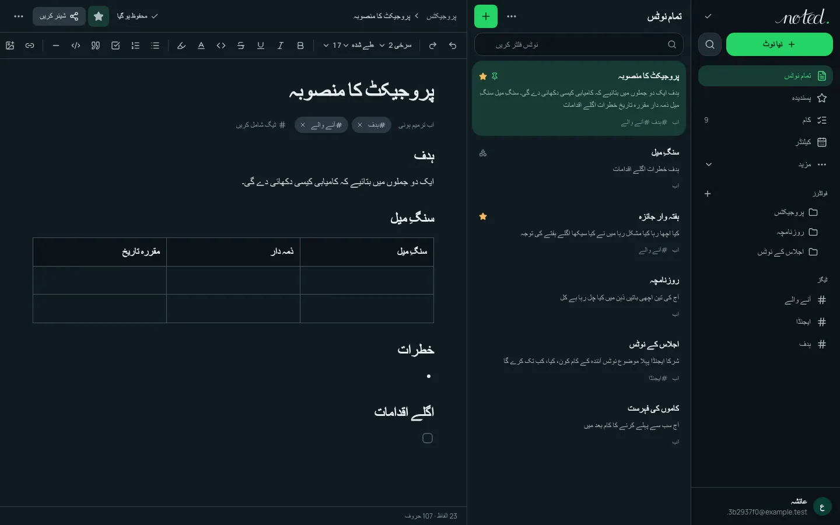Open the سرخی 2 heading style dropdown
Viewport: 840px width, 525px height.
click(x=395, y=45)
